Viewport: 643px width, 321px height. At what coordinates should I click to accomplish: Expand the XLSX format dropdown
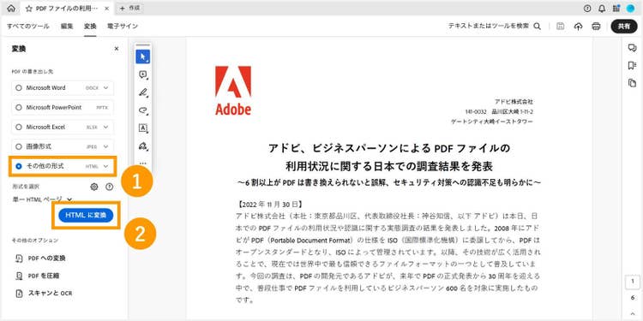(105, 127)
